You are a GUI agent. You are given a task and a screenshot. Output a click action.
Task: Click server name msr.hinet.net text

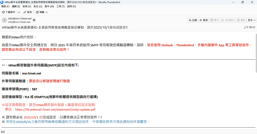pyautogui.click(x=32, y=73)
